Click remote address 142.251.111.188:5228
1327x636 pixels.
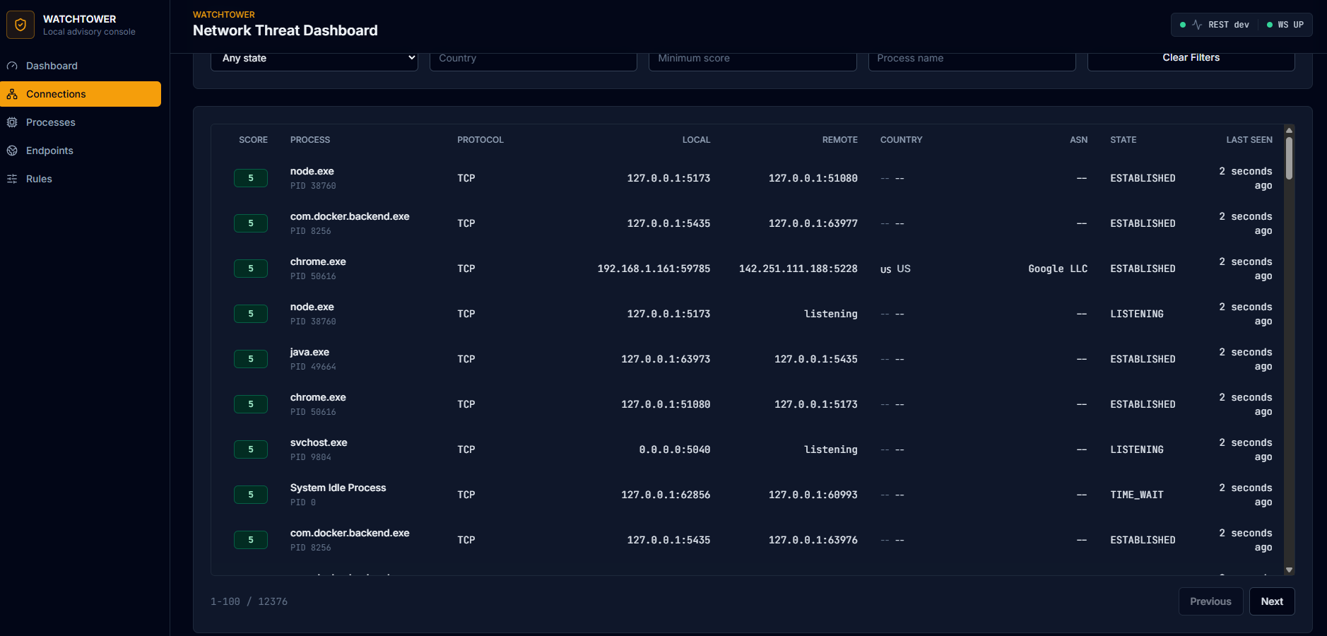pos(798,269)
